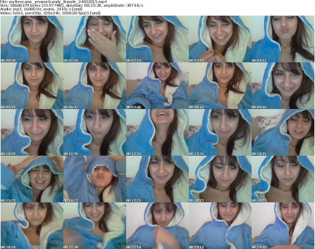Select thumbnail timestamped 00:19:21
The height and width of the screenshot is (249, 315).
(283, 179)
